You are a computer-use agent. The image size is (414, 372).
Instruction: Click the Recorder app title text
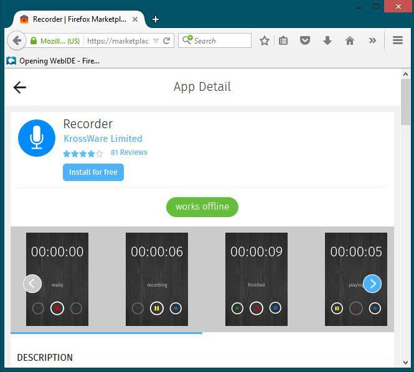tap(88, 124)
